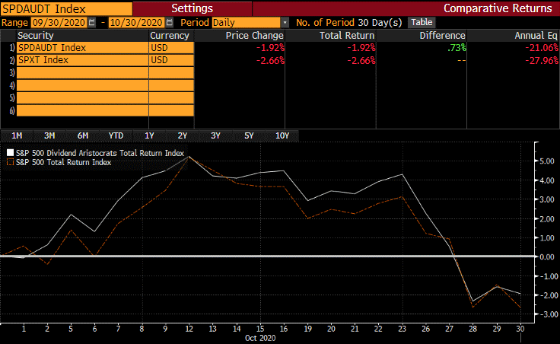Click empty currency field in row 3
The image size is (560, 344).
click(171, 73)
